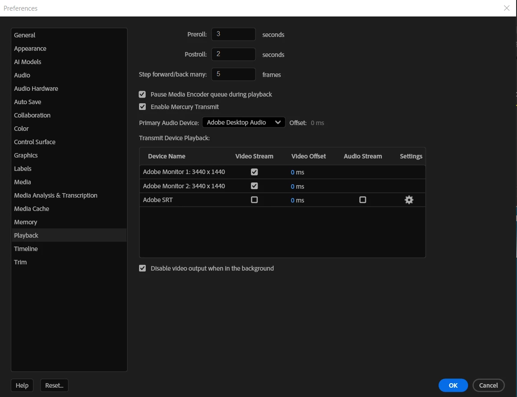Viewport: 517px width, 397px height.
Task: Enable Video Stream for Adobe SRT
Action: point(254,200)
